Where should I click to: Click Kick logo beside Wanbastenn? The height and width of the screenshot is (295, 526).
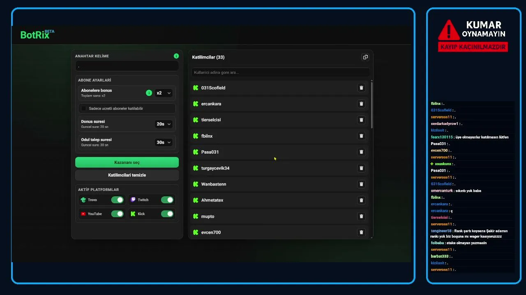coord(196,184)
